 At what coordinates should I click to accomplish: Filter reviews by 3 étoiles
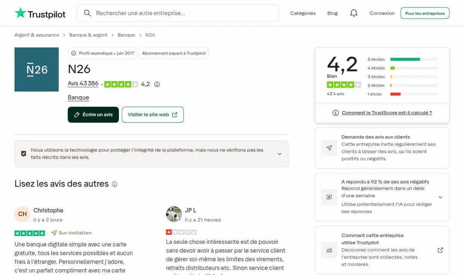(403, 77)
